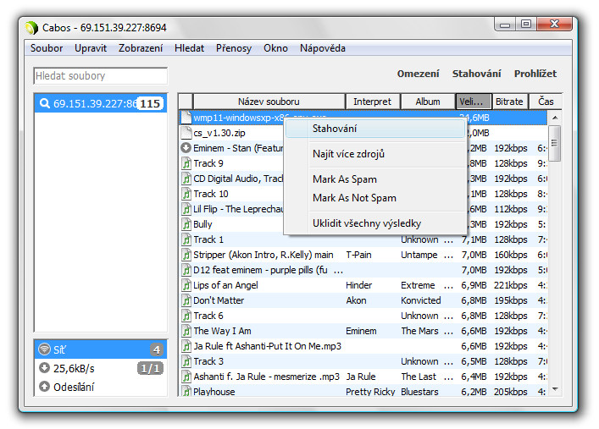The height and width of the screenshot is (429, 599).
Task: Open the Nápověda menu
Action: pyautogui.click(x=323, y=48)
